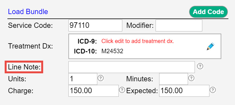Open help icon next to Line Note field

coord(200,66)
